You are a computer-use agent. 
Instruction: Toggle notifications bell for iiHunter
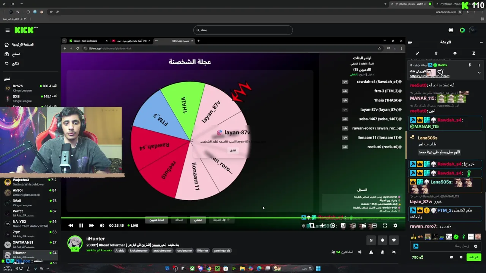tap(382, 240)
